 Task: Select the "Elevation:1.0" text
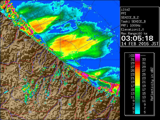132,29
